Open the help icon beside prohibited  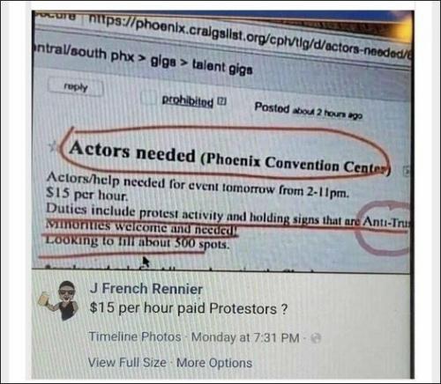(x=222, y=101)
